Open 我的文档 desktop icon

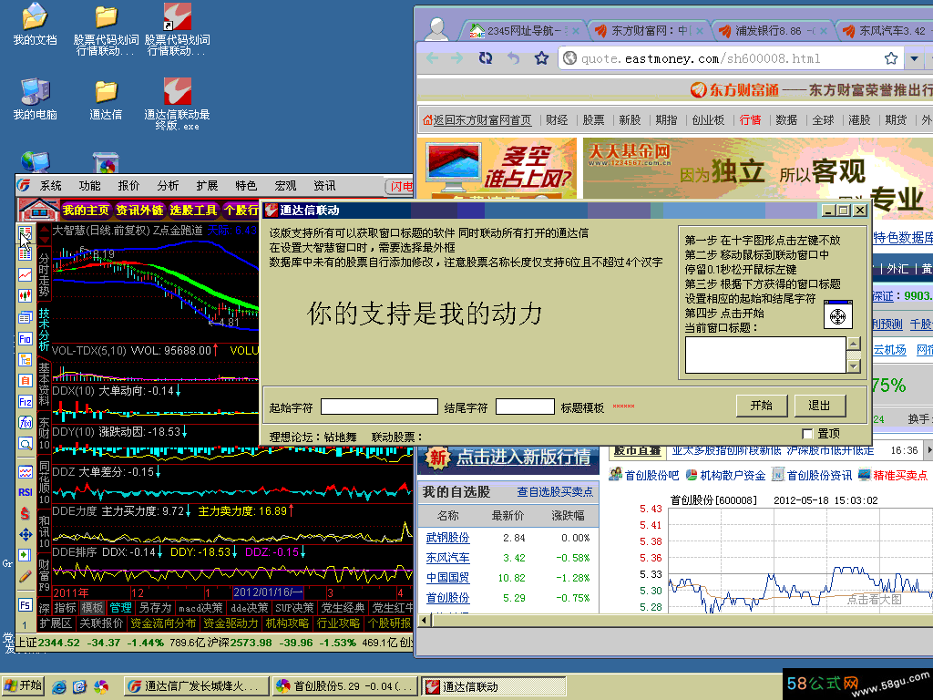click(36, 24)
